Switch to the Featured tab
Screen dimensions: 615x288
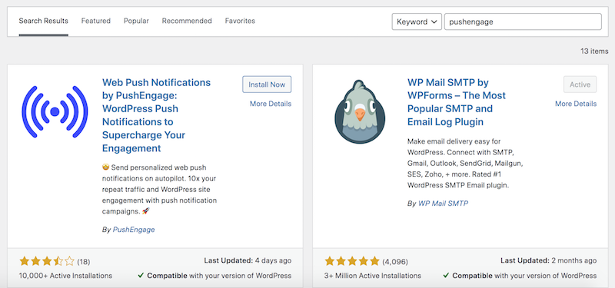click(x=95, y=21)
